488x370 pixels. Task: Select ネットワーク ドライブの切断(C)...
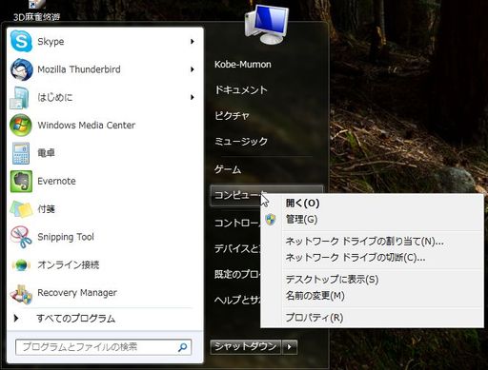point(372,257)
